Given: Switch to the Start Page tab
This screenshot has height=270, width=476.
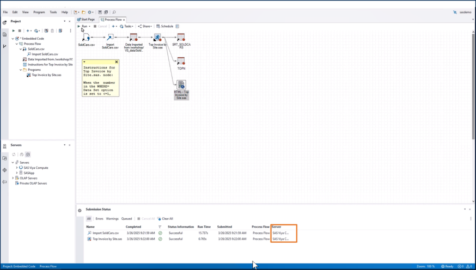Looking at the screenshot, I should [86, 20].
